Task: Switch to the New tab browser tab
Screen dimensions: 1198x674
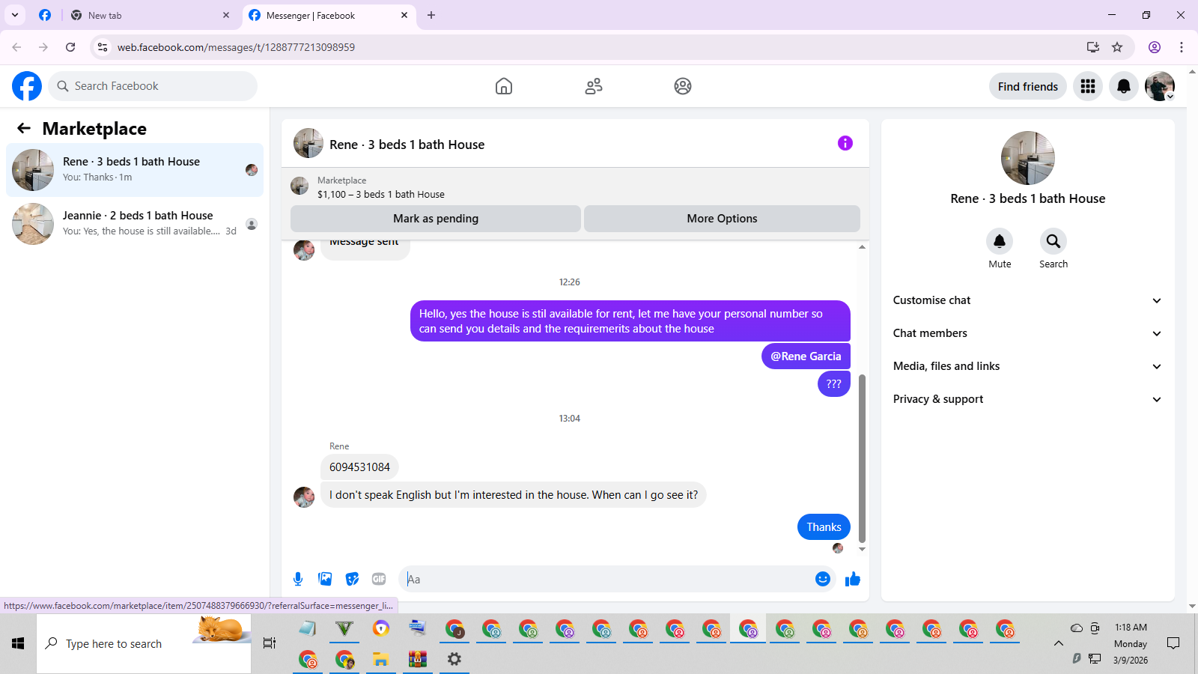Action: pyautogui.click(x=150, y=15)
